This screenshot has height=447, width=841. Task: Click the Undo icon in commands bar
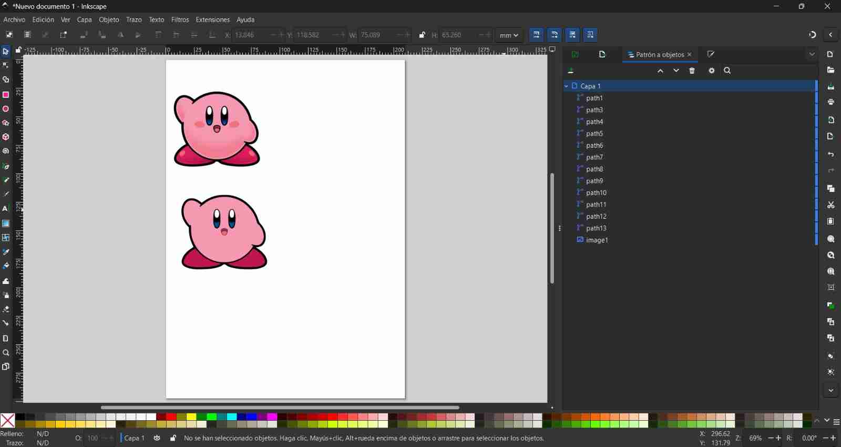pyautogui.click(x=831, y=155)
